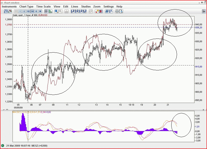Click the greyed-out line tool icon

(91, 11)
